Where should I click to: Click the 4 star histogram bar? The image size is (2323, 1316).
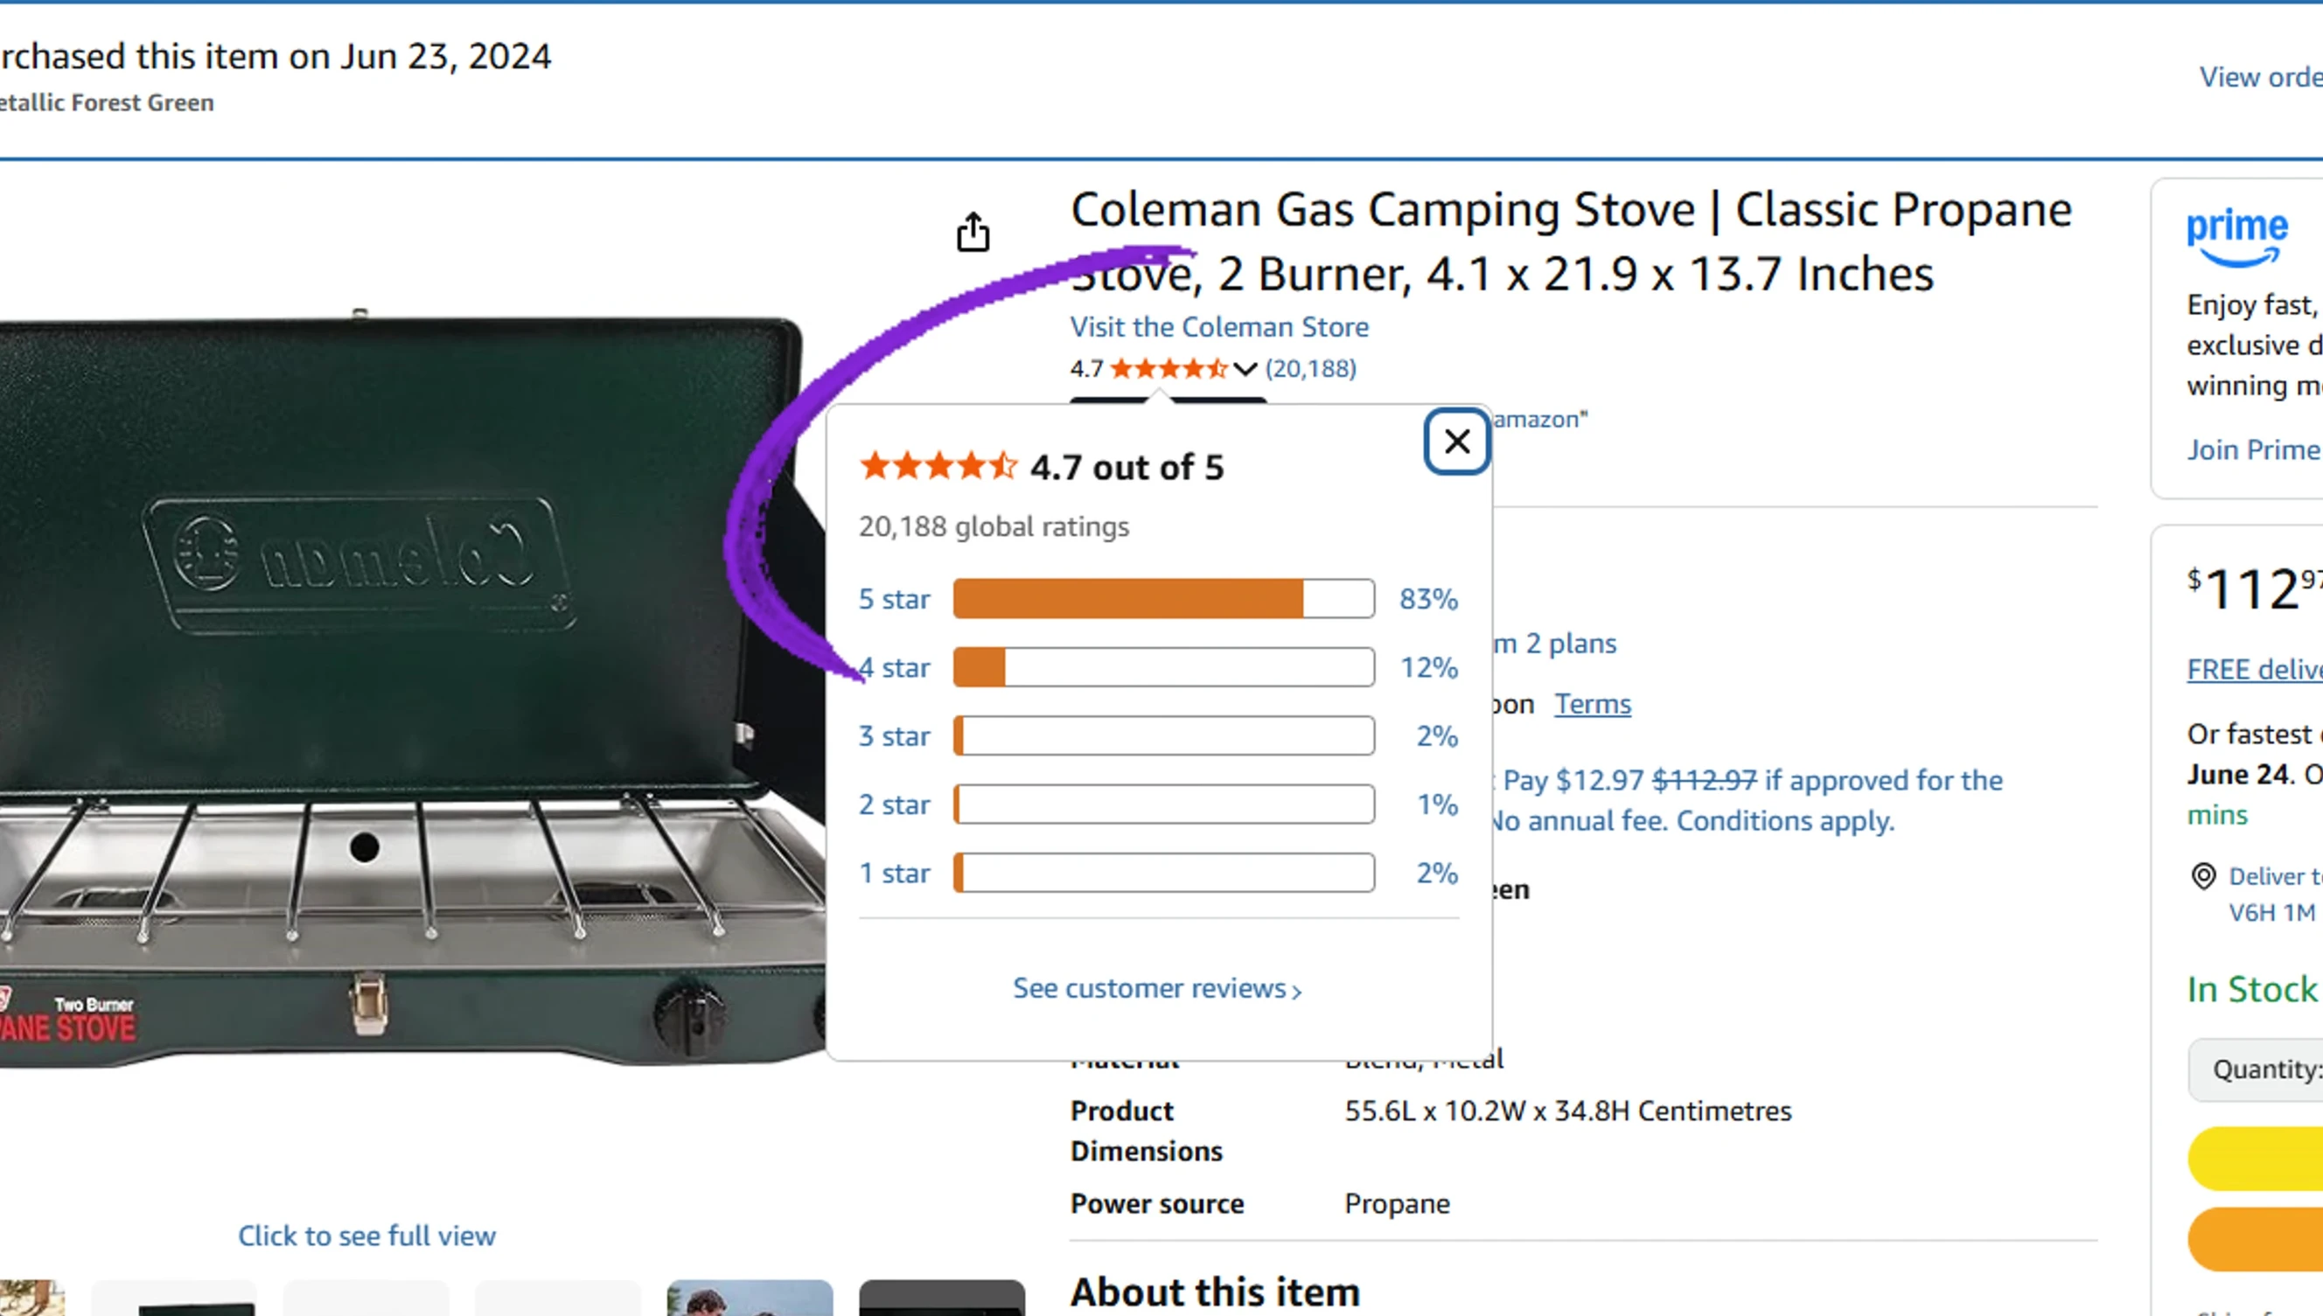tap(1164, 668)
